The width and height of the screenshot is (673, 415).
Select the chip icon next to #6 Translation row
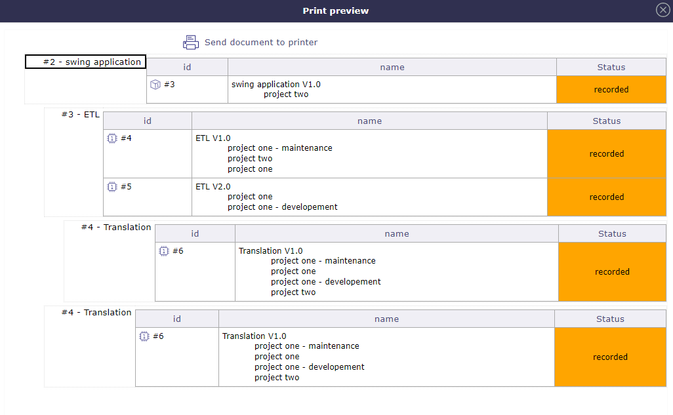click(x=164, y=251)
